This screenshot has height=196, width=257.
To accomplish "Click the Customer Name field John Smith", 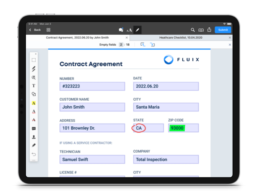I will tap(92, 107).
